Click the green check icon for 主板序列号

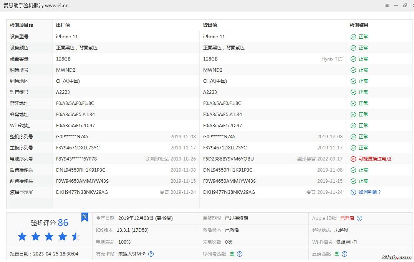click(353, 148)
